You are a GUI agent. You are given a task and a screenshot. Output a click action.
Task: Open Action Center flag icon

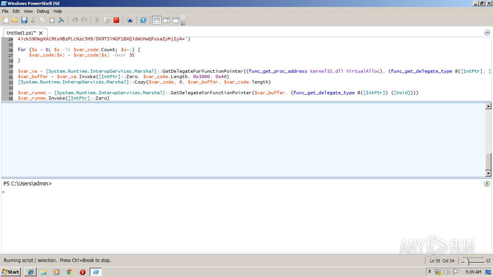tap(456, 272)
